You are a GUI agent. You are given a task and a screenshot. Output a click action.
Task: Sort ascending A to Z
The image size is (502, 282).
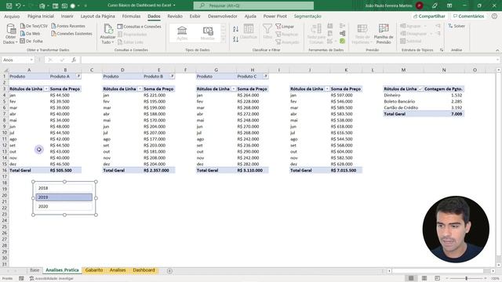[x=235, y=30]
